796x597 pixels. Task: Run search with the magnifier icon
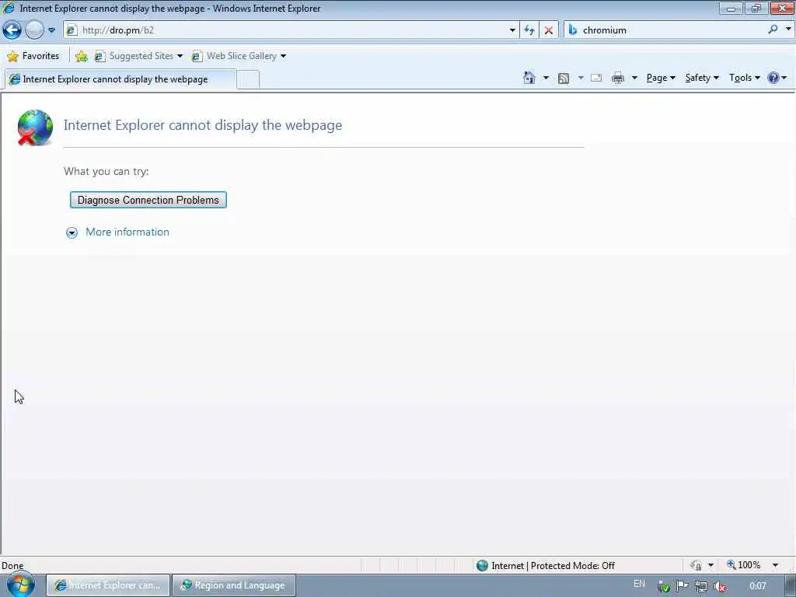coord(773,30)
